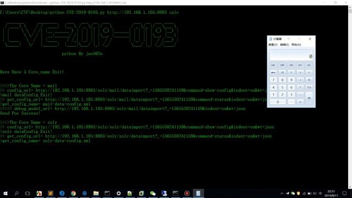Open the Calculator Edit menu
The height and width of the screenshot is (198, 352).
pos(284,45)
